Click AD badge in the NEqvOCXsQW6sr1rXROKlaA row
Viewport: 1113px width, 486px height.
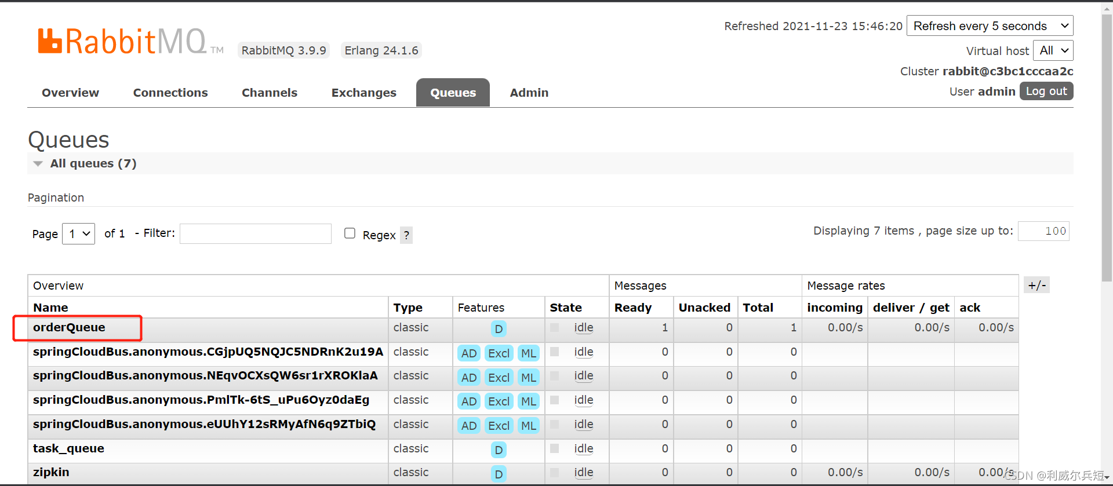469,378
